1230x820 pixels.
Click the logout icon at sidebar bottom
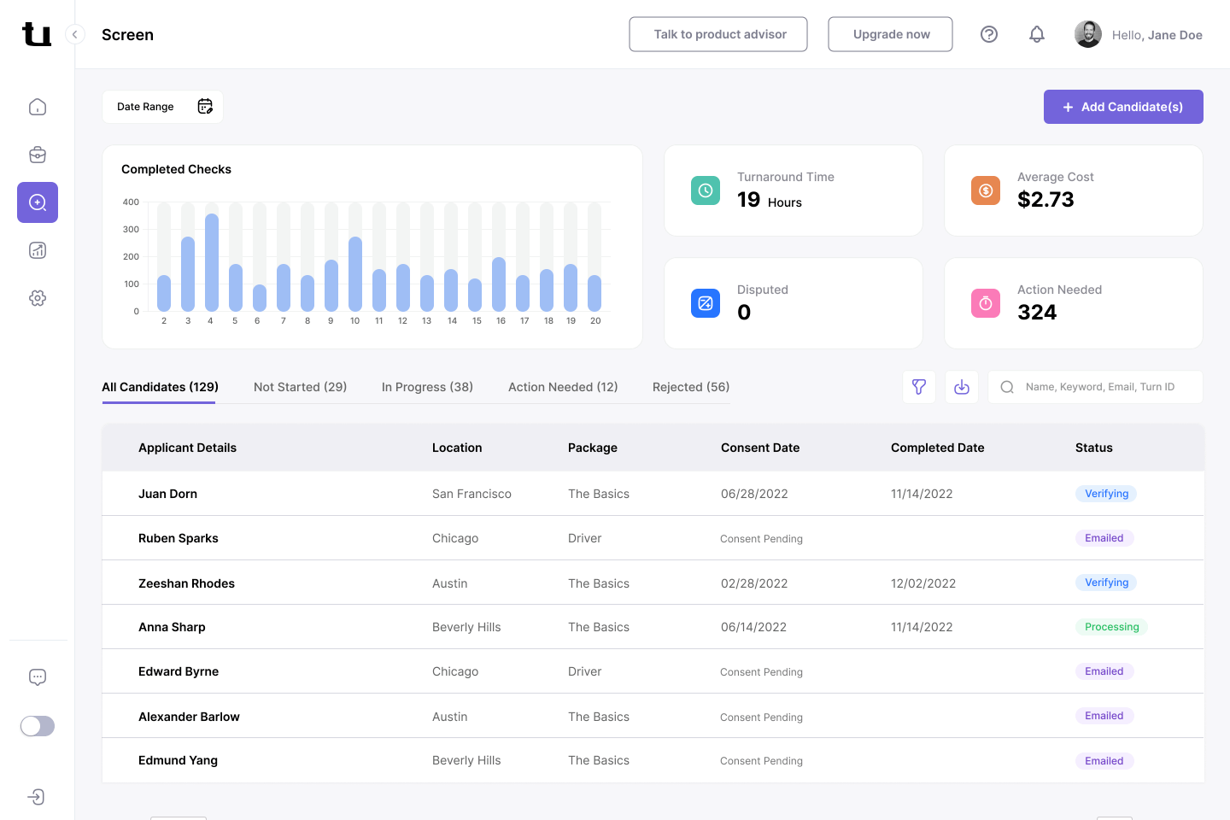point(37,797)
